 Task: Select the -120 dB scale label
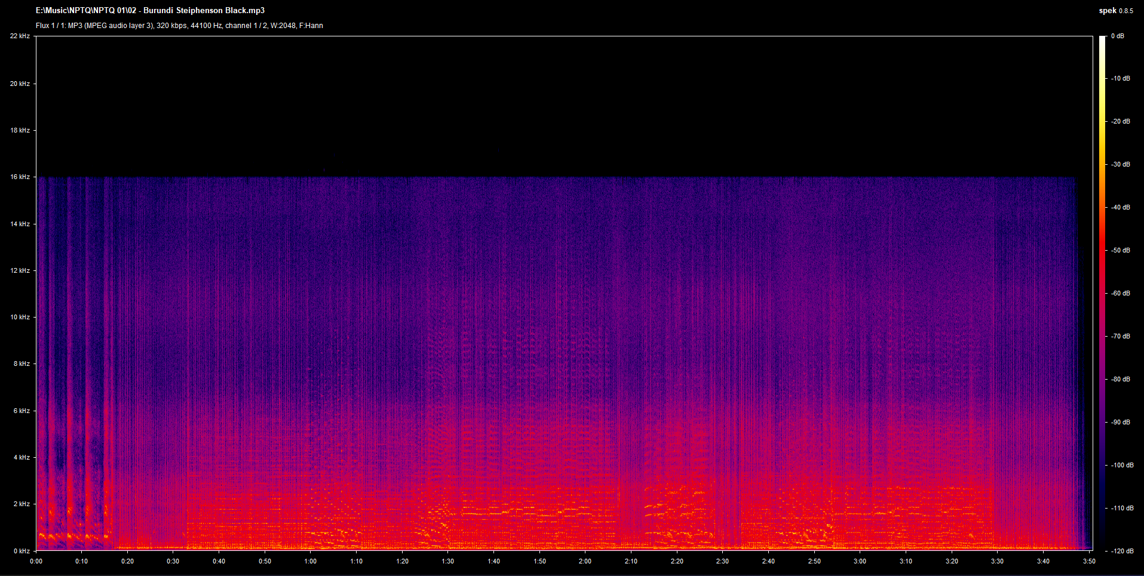[1121, 551]
